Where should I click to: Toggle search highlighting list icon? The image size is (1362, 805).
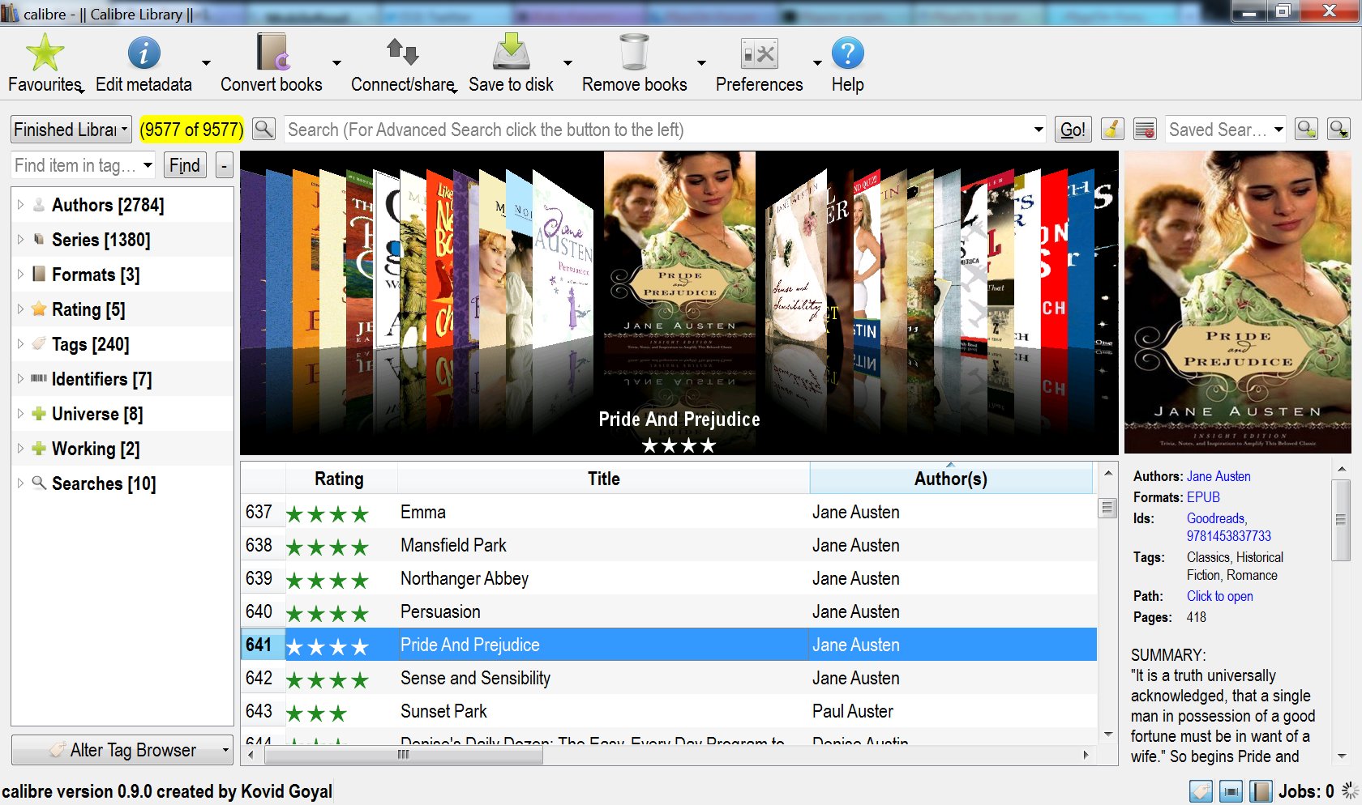pyautogui.click(x=1145, y=129)
